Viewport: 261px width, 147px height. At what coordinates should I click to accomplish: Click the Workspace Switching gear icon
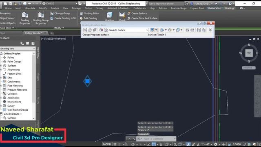216,144
